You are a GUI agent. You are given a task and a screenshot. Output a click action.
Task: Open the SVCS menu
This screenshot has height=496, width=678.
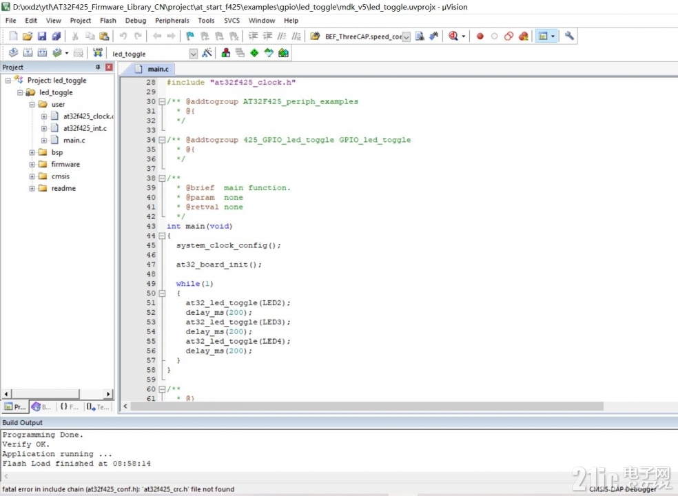pyautogui.click(x=232, y=21)
